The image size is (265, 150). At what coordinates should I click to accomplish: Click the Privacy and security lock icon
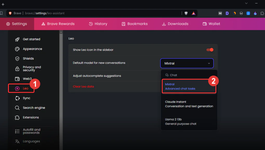coord(17,68)
